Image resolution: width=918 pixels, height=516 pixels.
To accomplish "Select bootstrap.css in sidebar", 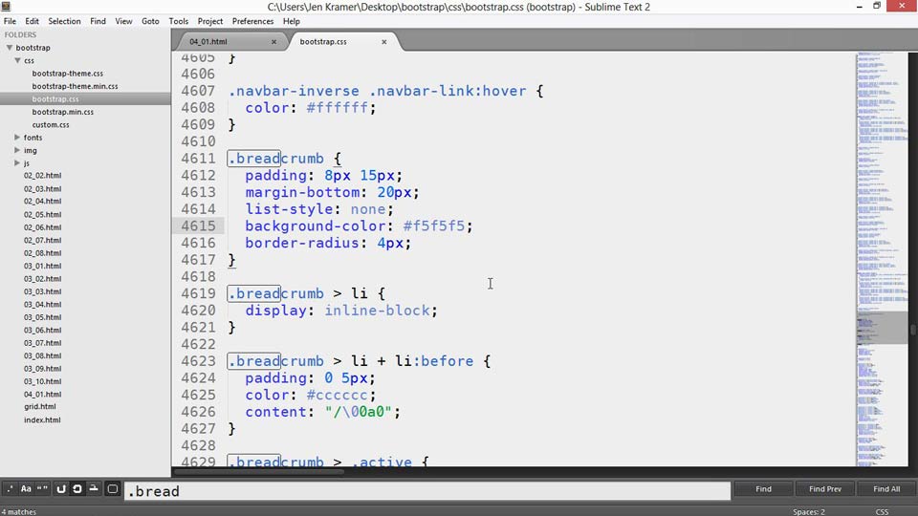I will tap(55, 98).
